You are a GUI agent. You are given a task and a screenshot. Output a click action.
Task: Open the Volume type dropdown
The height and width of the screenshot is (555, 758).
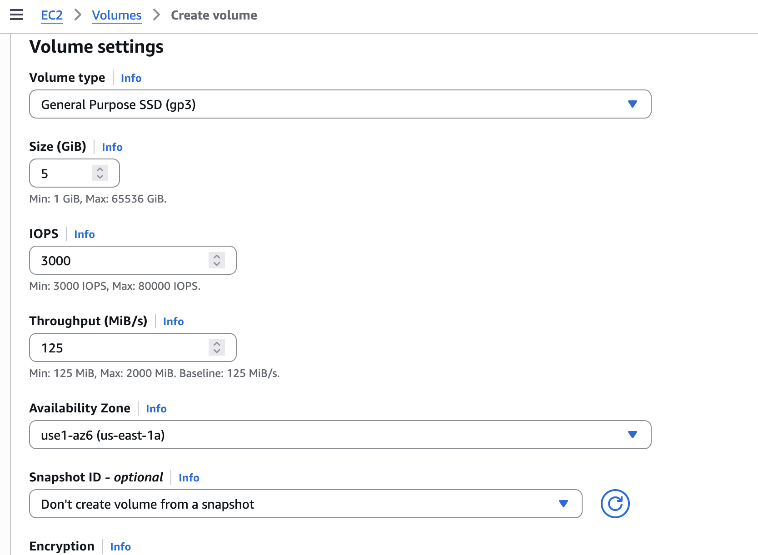[x=340, y=104]
